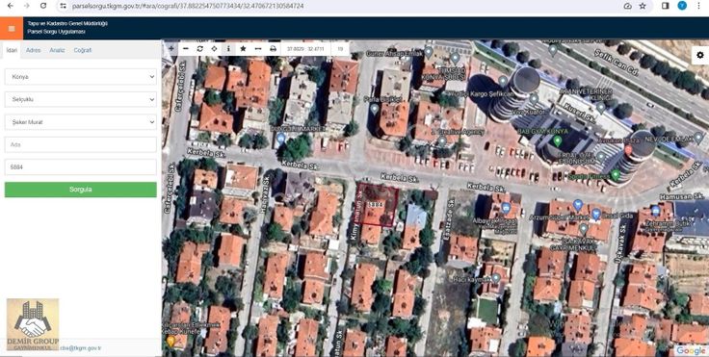Screen dimensions: 709x357
Task: Expand the Selçuklu district dropdown
Action: click(81, 99)
